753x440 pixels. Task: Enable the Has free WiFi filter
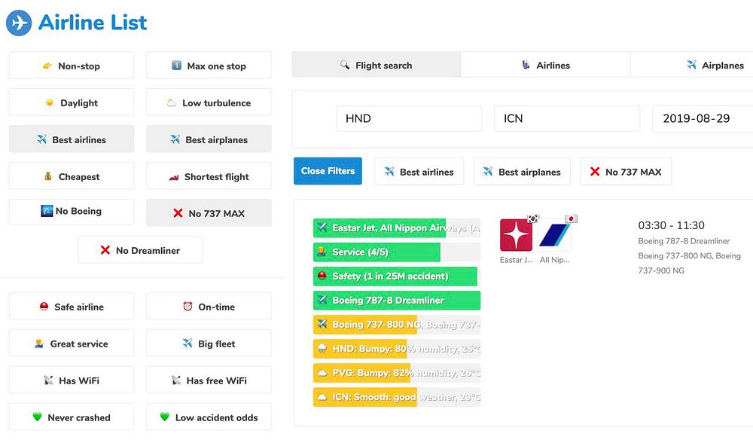pos(209,380)
